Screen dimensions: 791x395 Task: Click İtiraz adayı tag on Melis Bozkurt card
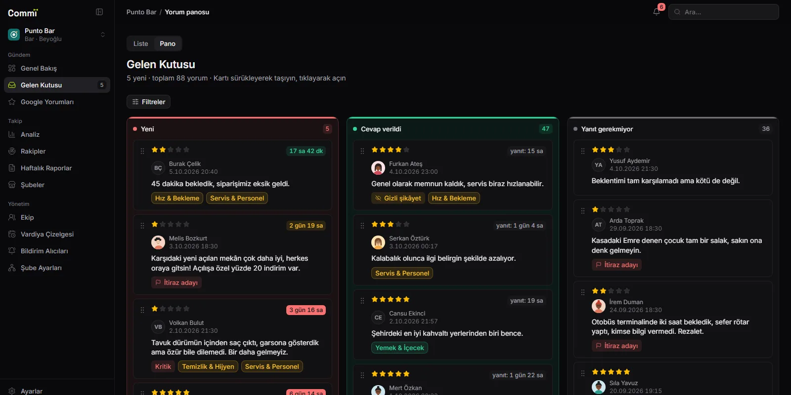(x=176, y=282)
